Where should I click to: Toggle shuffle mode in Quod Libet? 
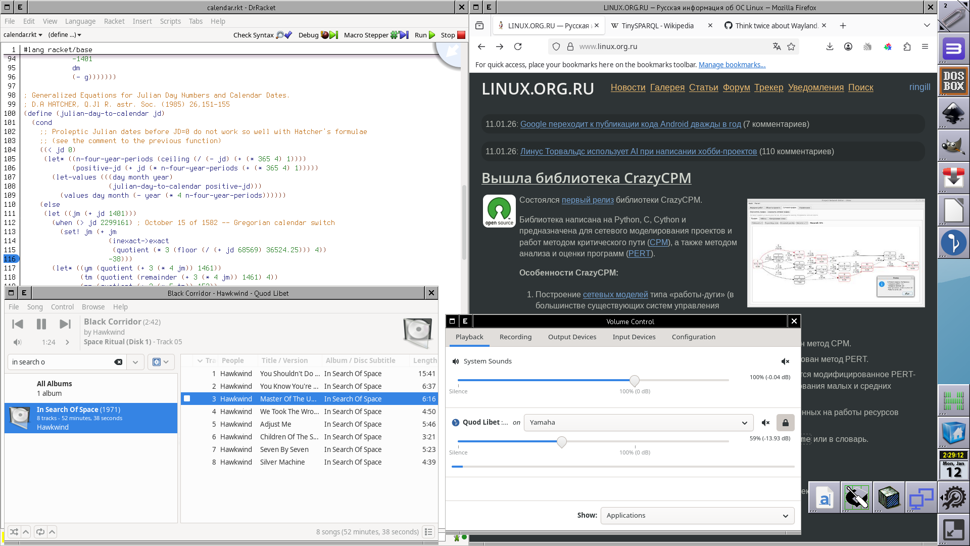click(14, 532)
